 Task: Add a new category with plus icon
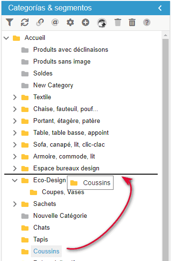pyautogui.click(x=85, y=22)
